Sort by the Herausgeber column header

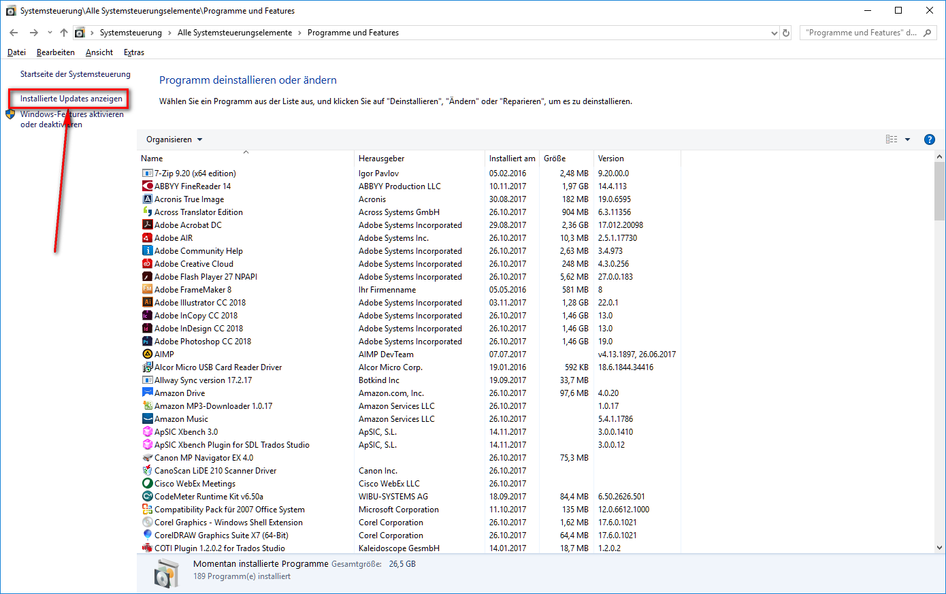pyautogui.click(x=419, y=158)
